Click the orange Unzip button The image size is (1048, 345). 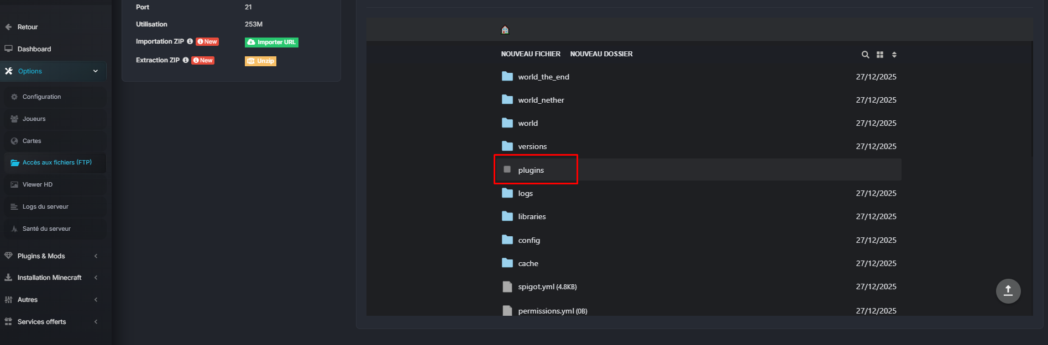click(x=260, y=61)
